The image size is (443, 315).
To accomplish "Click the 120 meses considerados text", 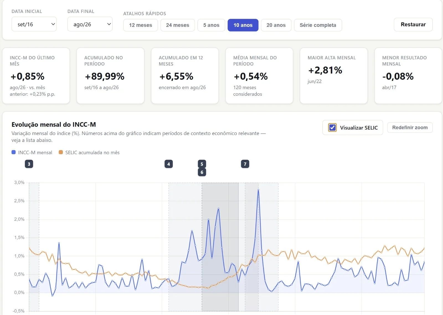I will (x=248, y=91).
